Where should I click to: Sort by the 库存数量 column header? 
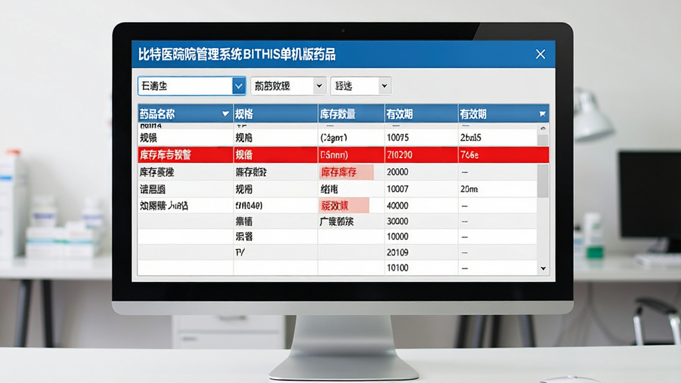click(337, 114)
